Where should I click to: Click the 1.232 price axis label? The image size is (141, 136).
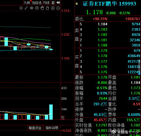[x=65, y=35]
